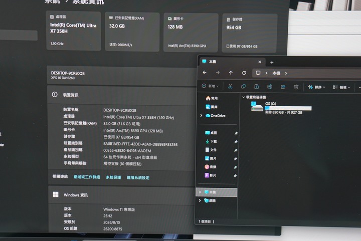This screenshot has width=361, height=241.
Task: Select the 本機 tab in File Explorer
Action: pos(230,62)
